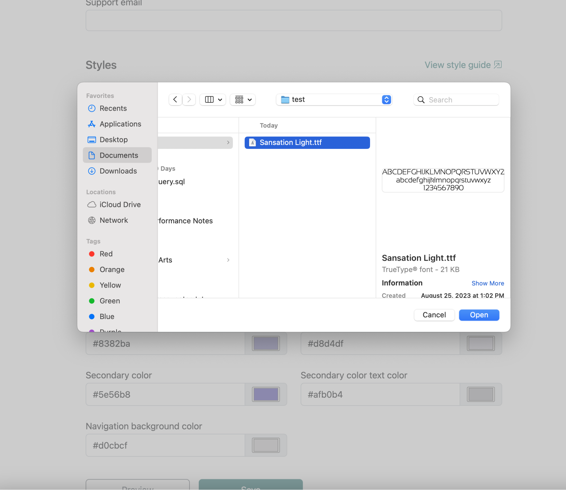Open iCloud Drive location

coord(120,204)
